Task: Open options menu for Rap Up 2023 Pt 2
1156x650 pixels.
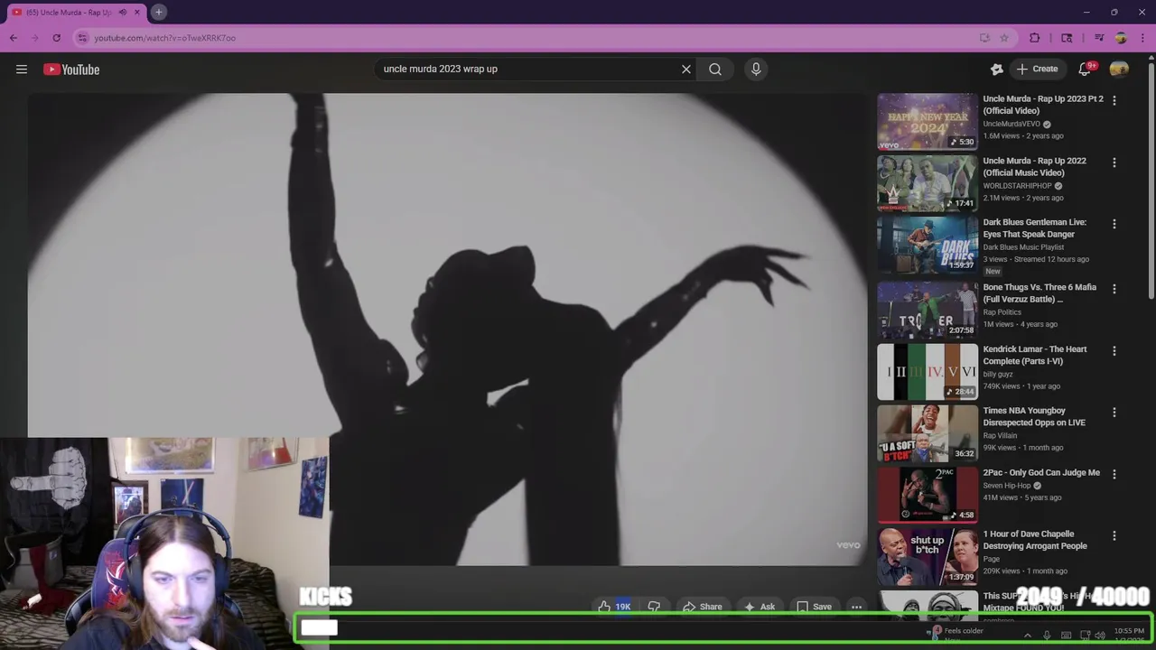Action: pyautogui.click(x=1114, y=100)
